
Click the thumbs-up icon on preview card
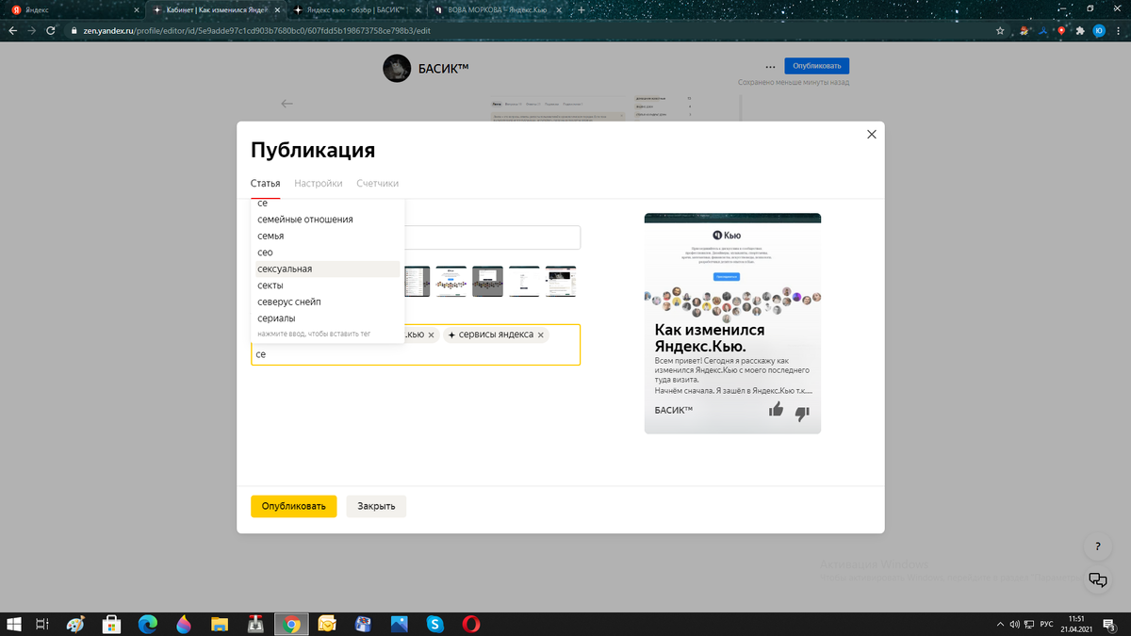pyautogui.click(x=776, y=409)
